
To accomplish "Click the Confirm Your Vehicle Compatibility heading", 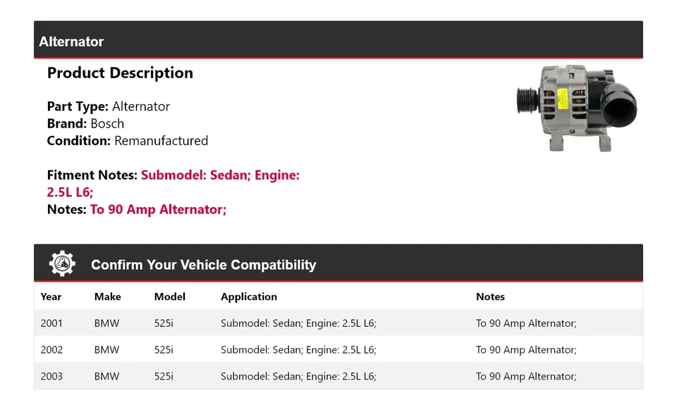I will coord(203,265).
